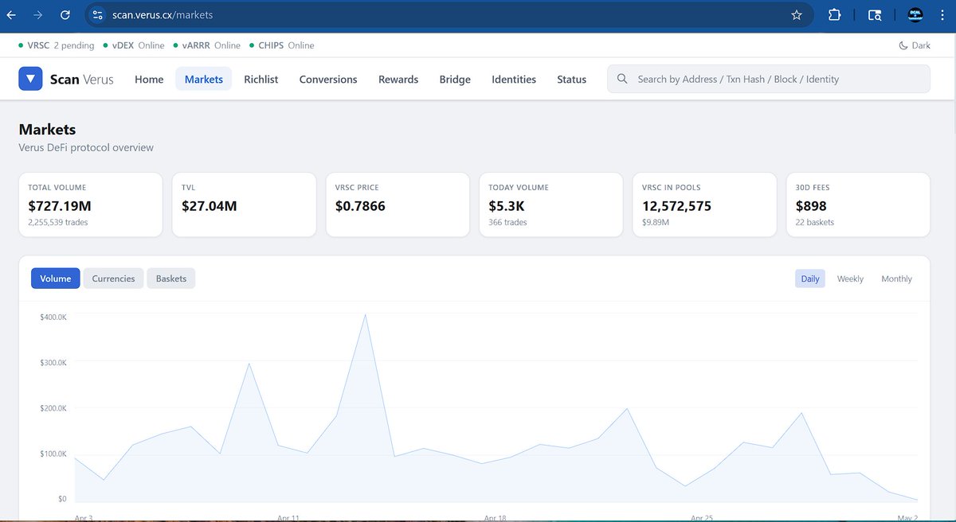Open the Richlist page
This screenshot has height=522, width=956.
261,79
